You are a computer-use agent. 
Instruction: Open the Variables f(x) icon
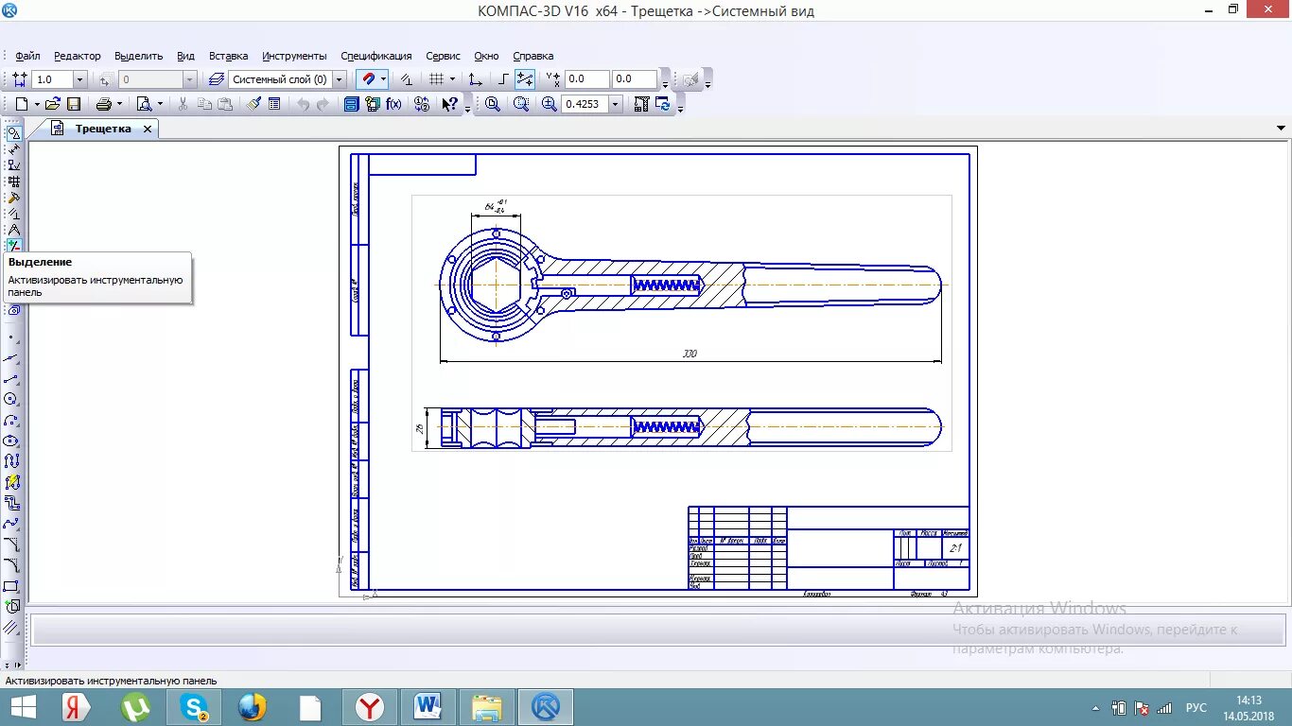tap(393, 104)
